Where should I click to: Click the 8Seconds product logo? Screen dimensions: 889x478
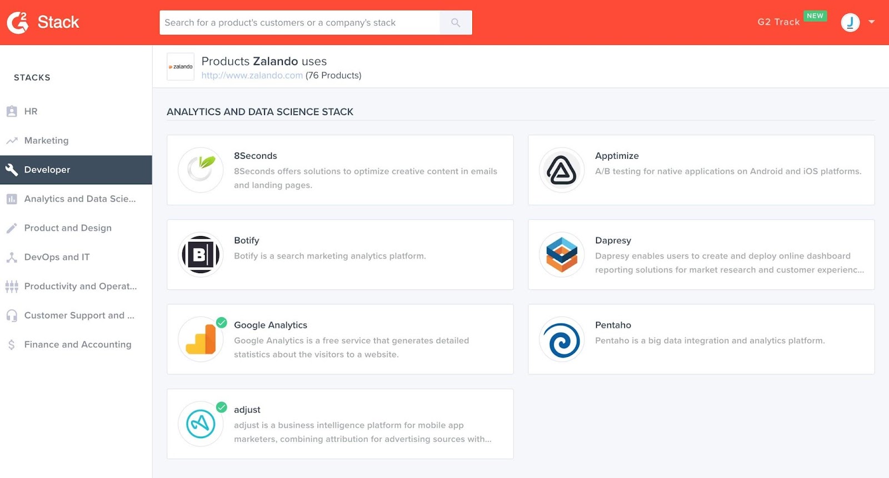coord(201,170)
